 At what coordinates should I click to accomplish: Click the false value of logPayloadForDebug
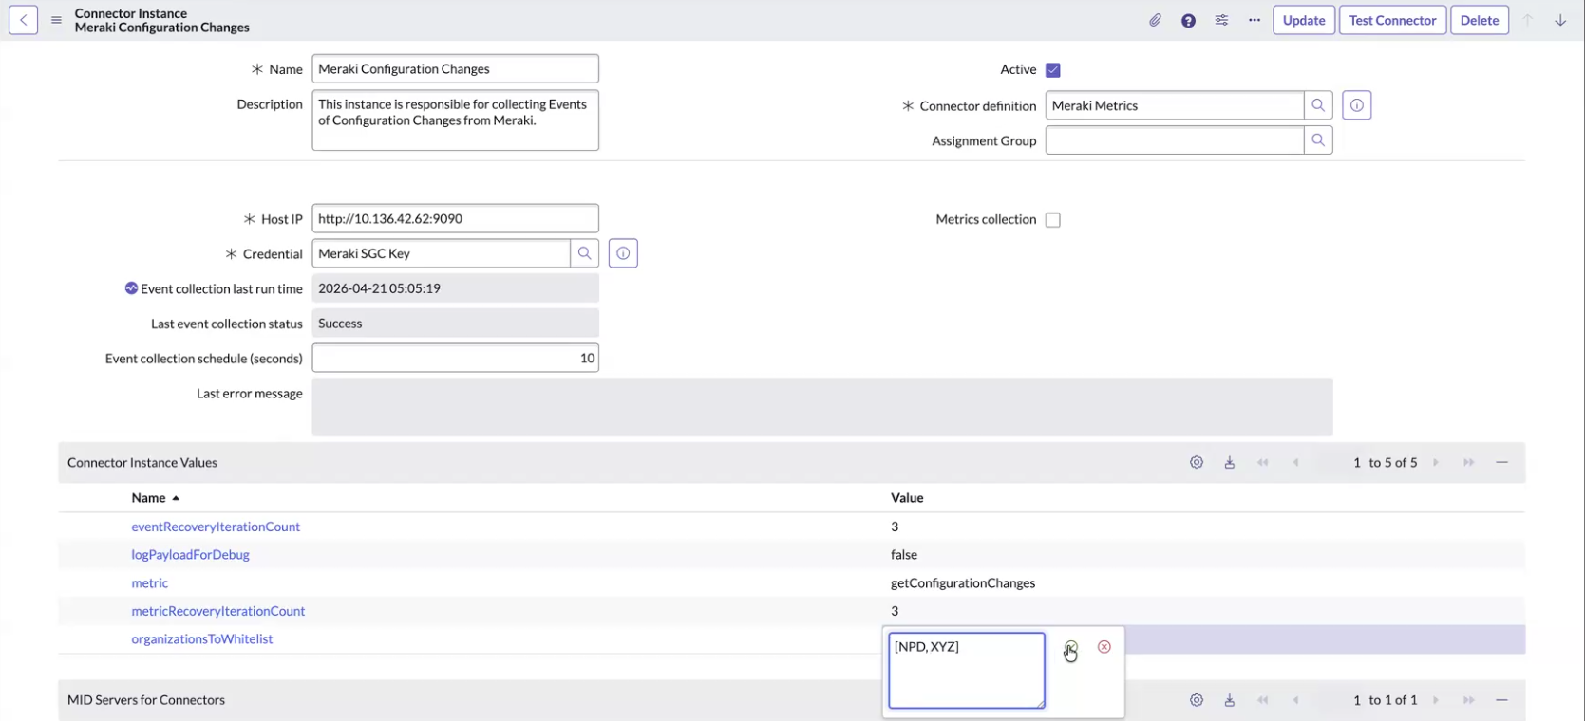click(904, 555)
